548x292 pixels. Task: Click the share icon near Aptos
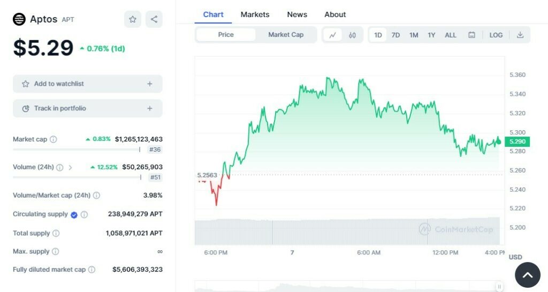[154, 19]
